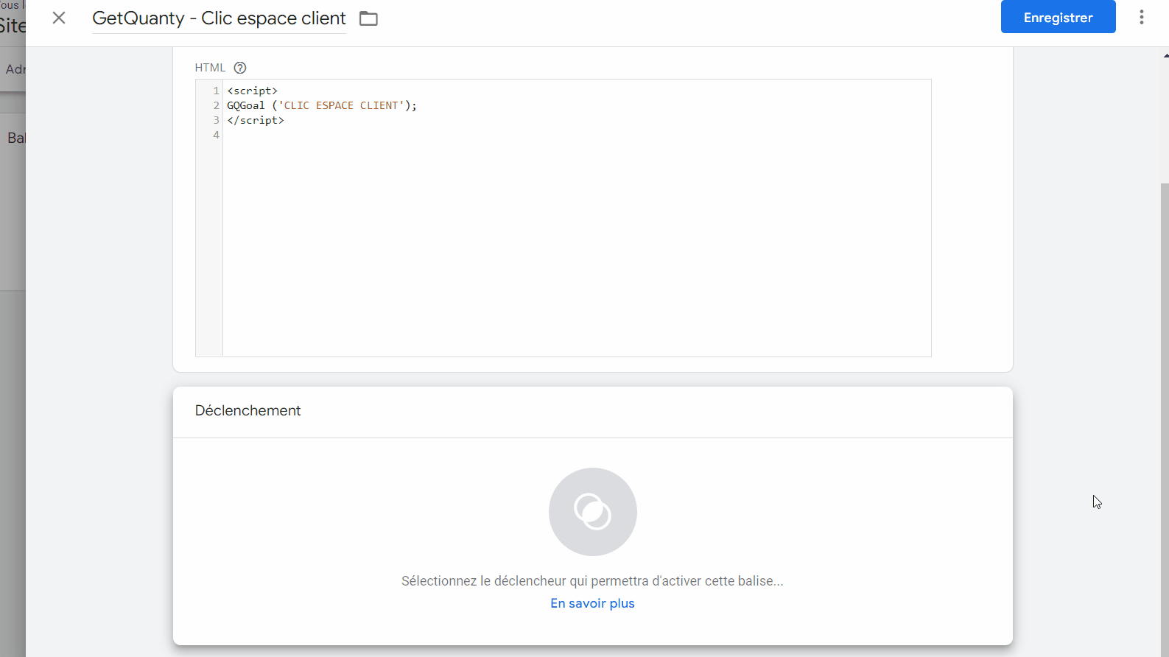Click the closing </script> line

tap(256, 120)
